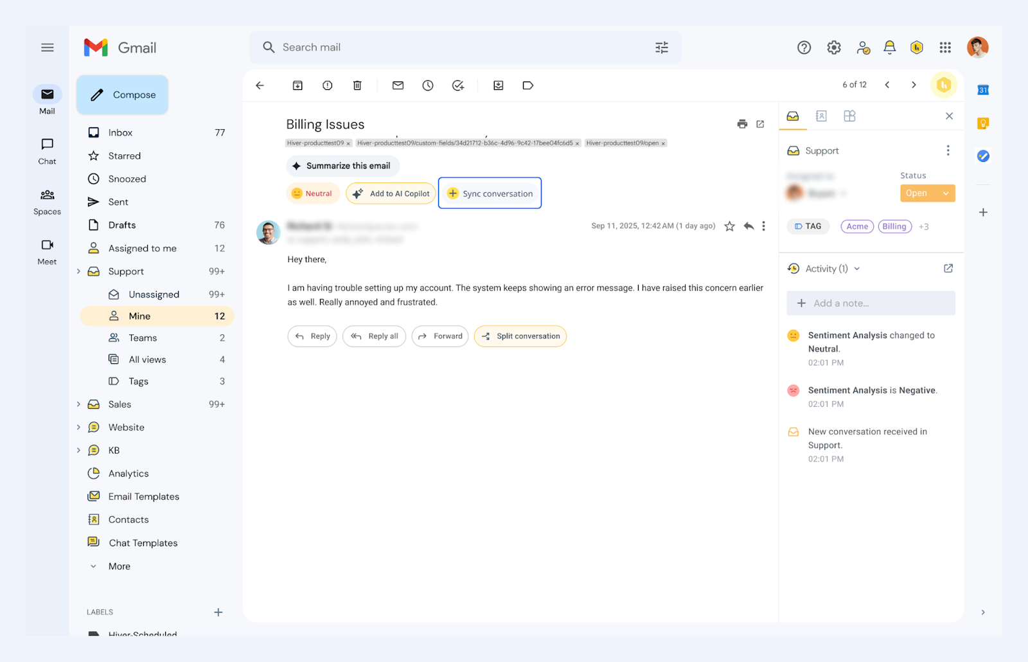Open the Activity log in a new window
Viewport: 1028px width, 662px height.
coord(948,269)
